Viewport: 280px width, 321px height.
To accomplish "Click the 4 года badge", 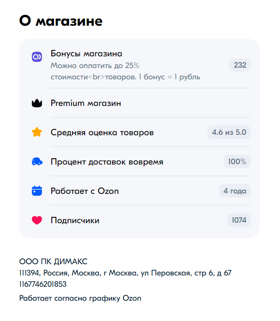I will tap(235, 191).
